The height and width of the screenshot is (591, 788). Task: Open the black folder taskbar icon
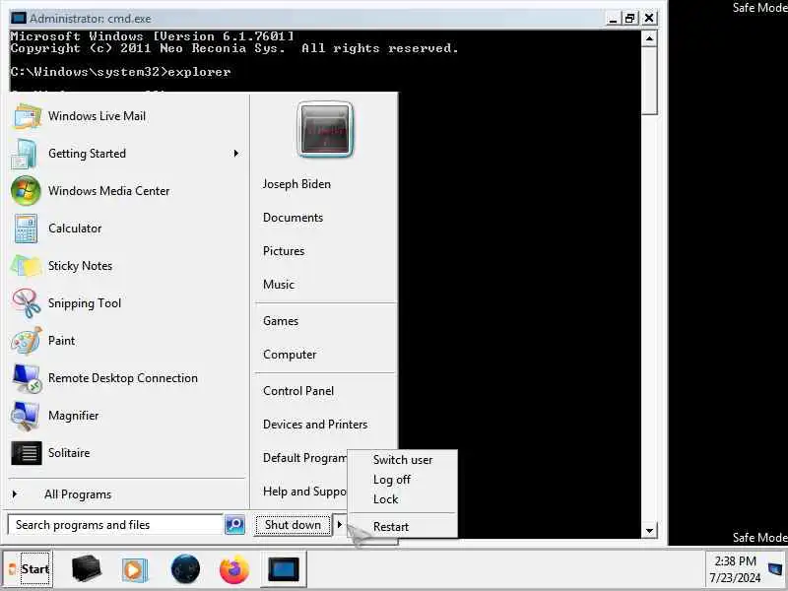tap(87, 569)
